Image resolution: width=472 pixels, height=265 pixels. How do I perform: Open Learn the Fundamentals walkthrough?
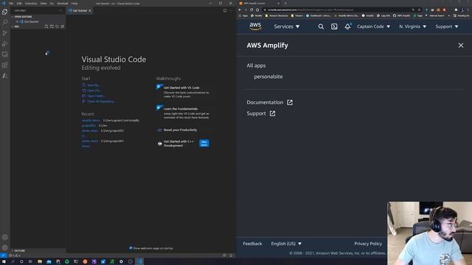(x=183, y=113)
